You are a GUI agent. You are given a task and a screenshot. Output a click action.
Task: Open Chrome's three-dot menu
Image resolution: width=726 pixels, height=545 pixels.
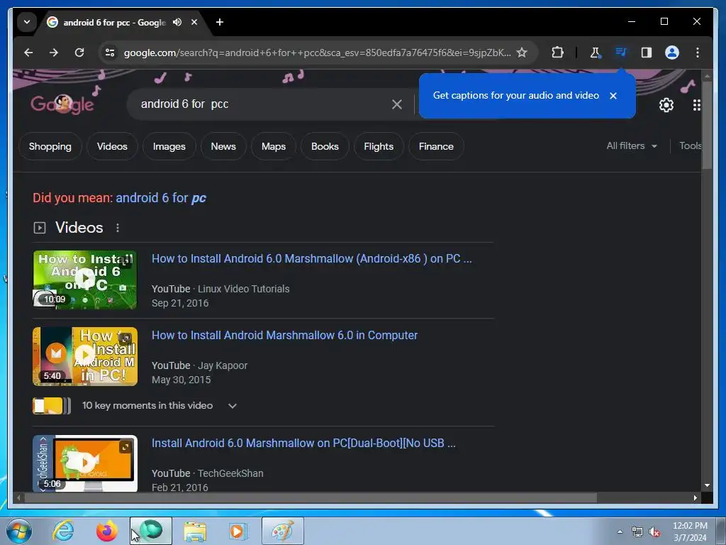point(698,53)
